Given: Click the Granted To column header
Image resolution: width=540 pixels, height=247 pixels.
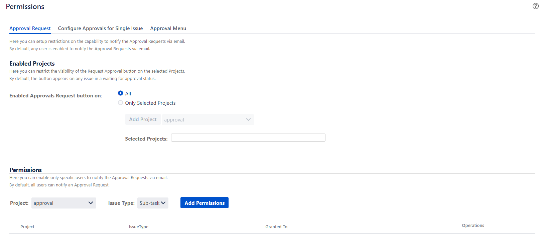Looking at the screenshot, I should tap(276, 227).
